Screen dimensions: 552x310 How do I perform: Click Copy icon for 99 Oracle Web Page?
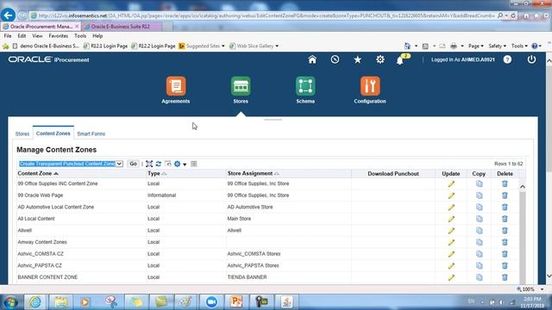(x=480, y=195)
